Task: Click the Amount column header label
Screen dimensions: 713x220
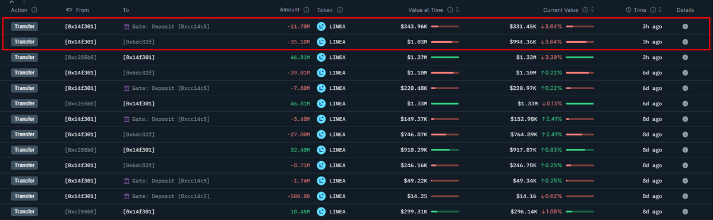Action: pyautogui.click(x=290, y=10)
